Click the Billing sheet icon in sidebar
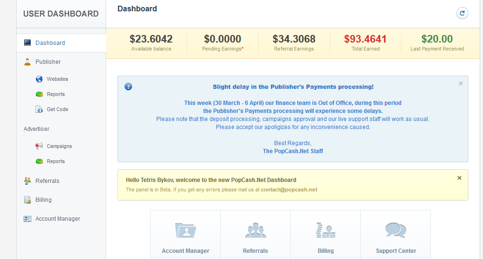 coord(27,200)
